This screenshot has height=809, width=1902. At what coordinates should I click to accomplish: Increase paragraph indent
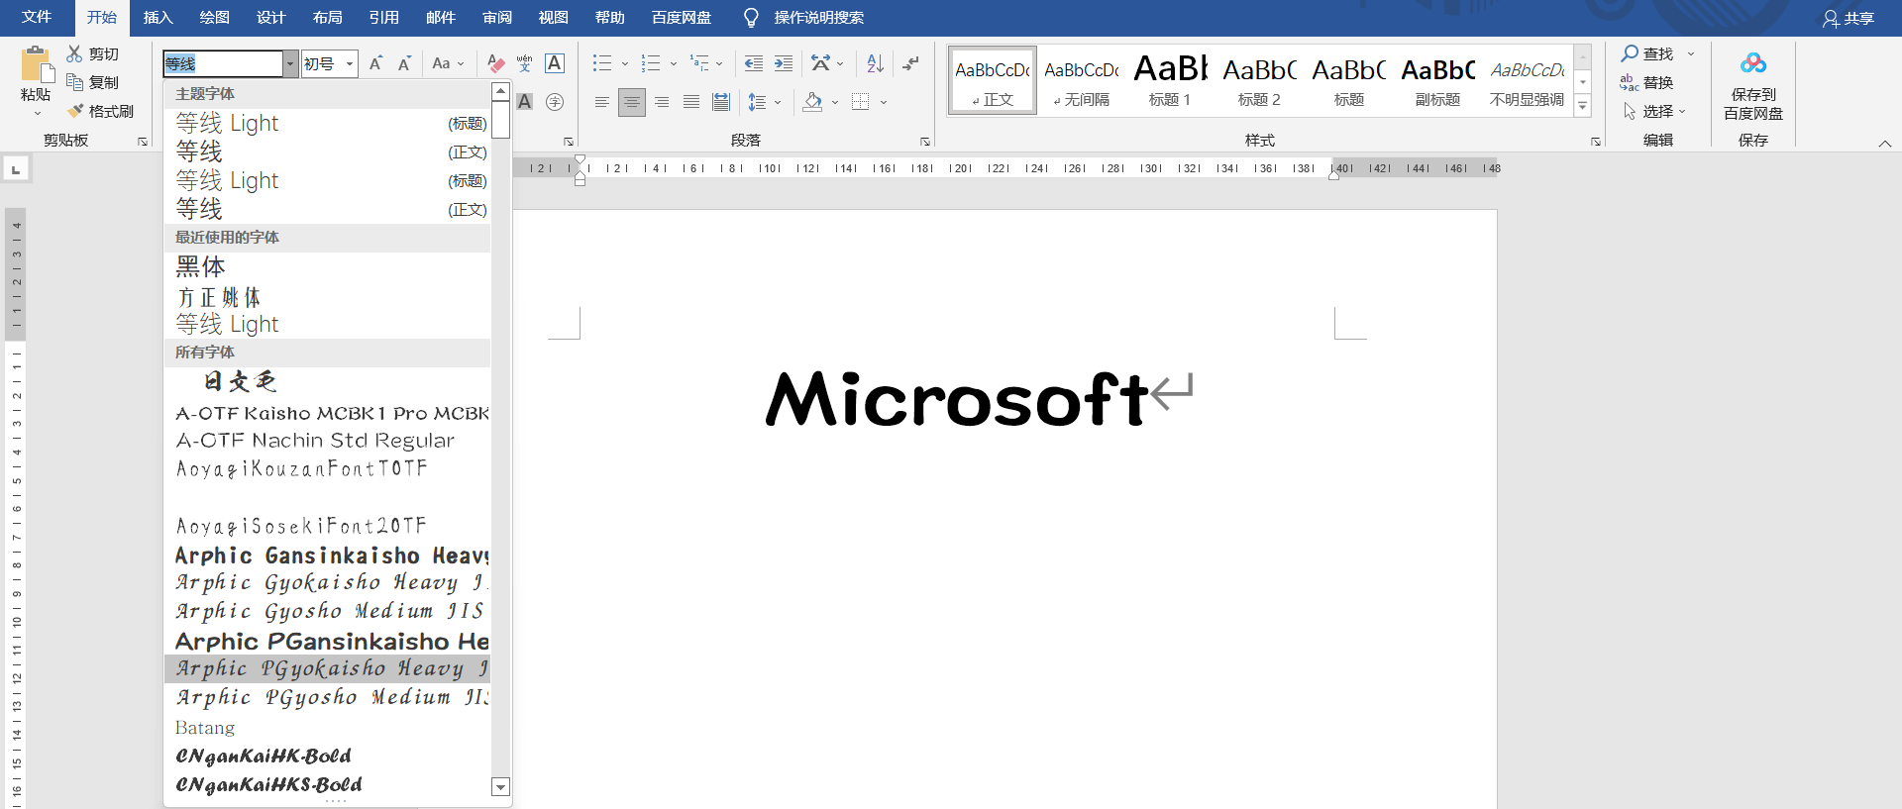[x=784, y=63]
